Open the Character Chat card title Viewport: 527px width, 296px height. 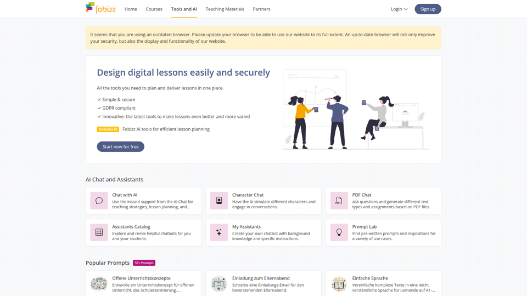pos(248,195)
